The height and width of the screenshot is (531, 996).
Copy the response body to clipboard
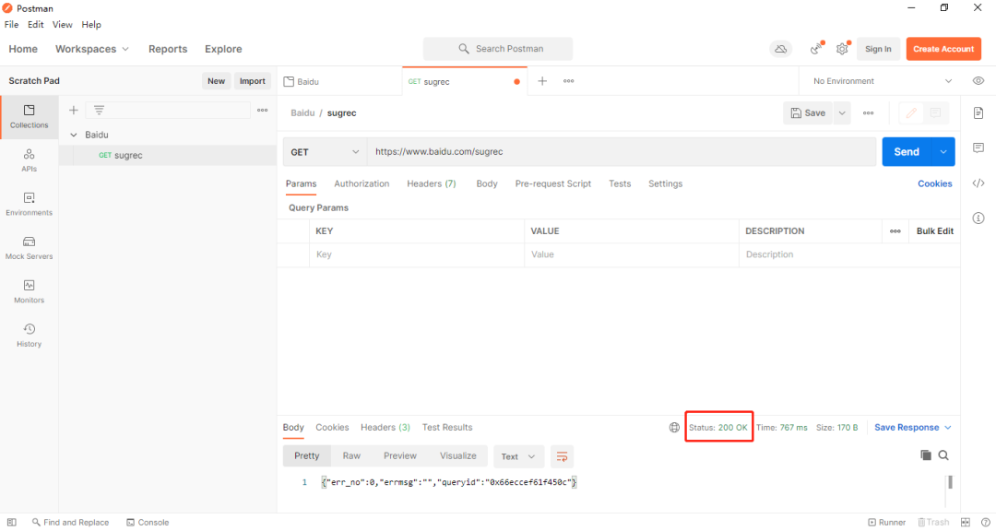pyautogui.click(x=926, y=454)
